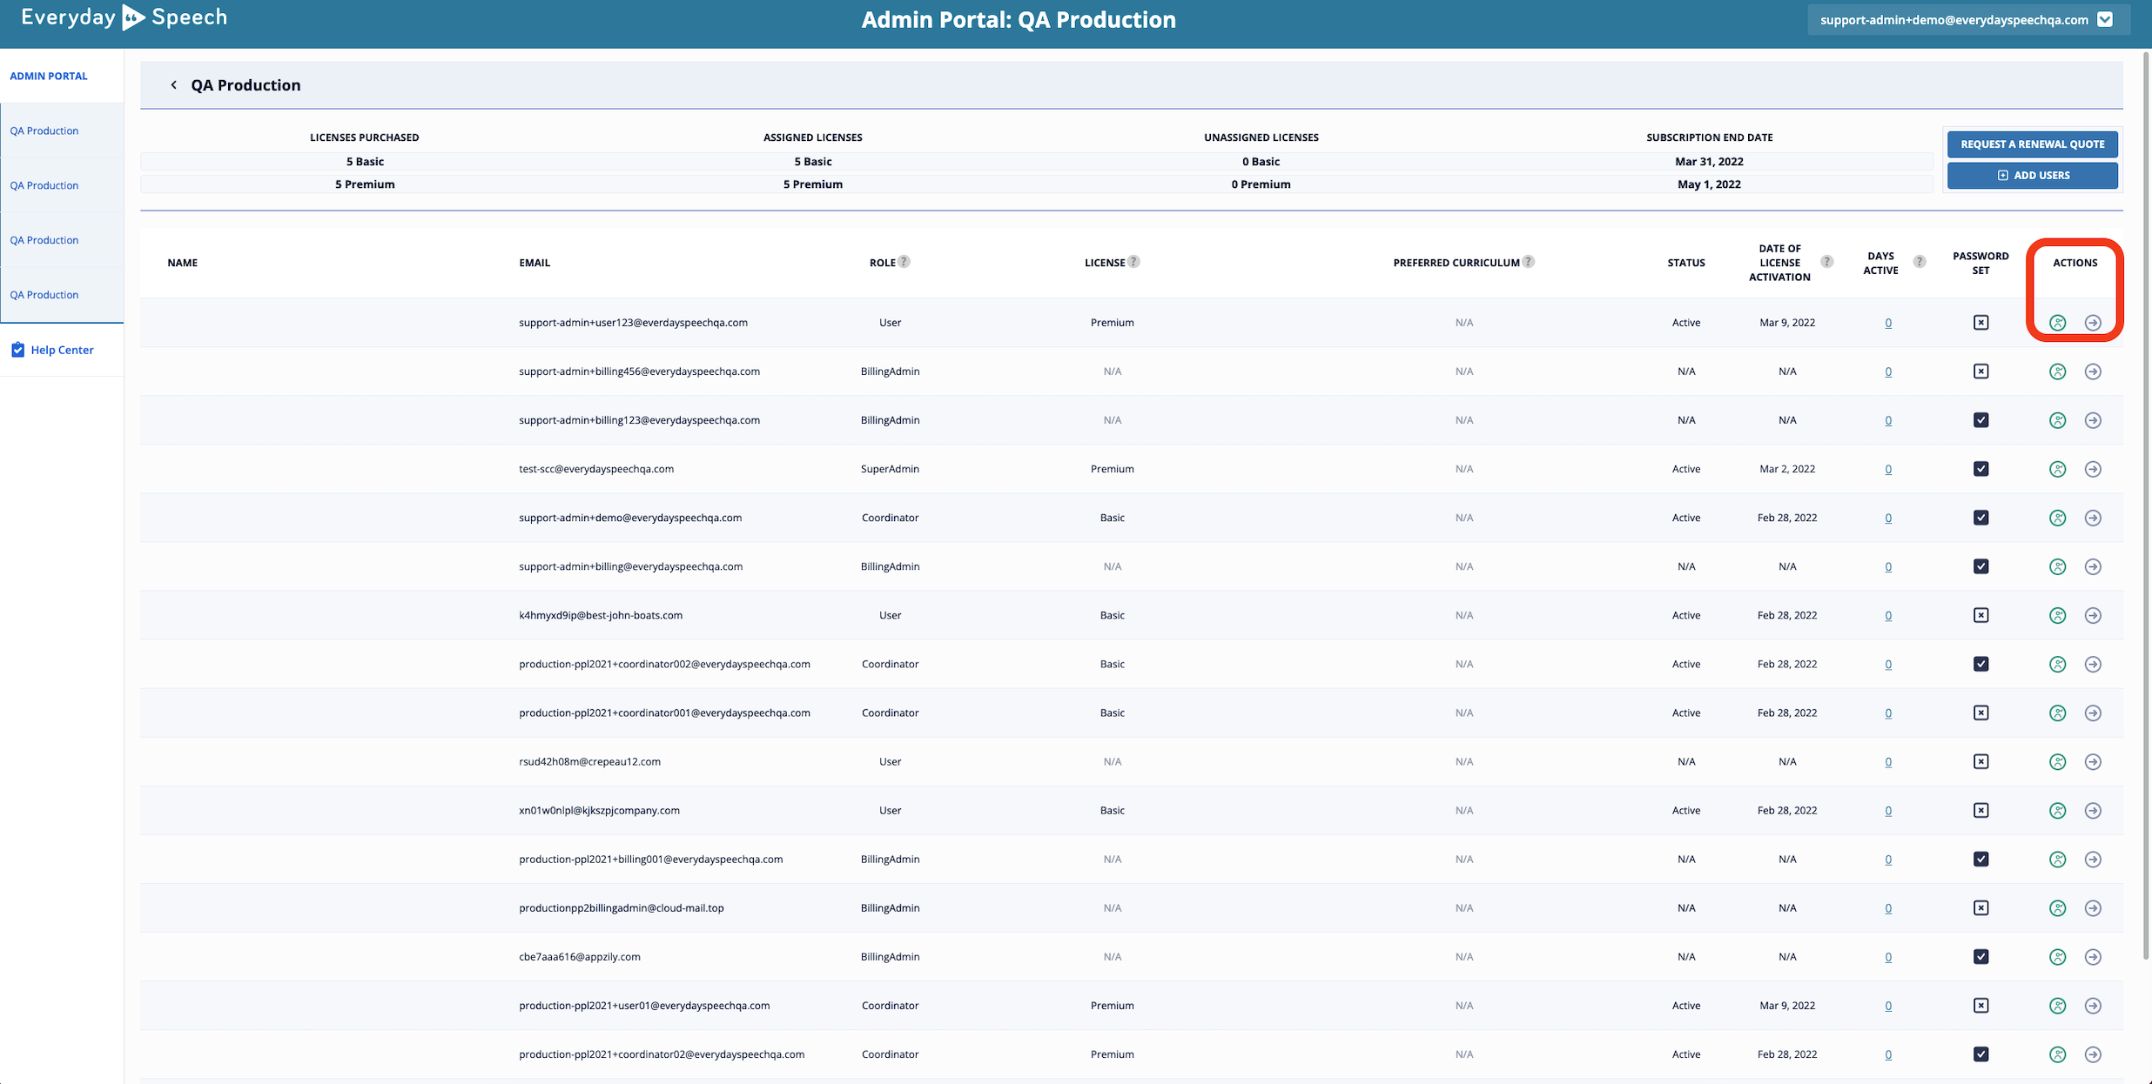Screen dimensions: 2152x1084
Task: Click the help icon beside ROLE header
Action: point(904,261)
